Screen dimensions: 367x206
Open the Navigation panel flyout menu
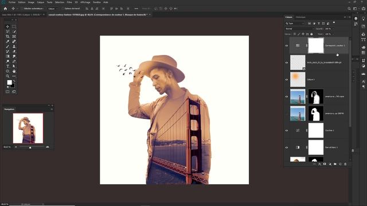pyautogui.click(x=52, y=109)
